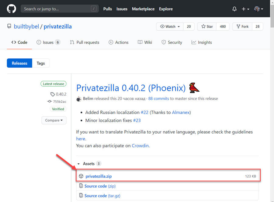Image resolution: width=274 pixels, height=202 pixels.
Task: Open the Almanex user link
Action: pos(181,112)
